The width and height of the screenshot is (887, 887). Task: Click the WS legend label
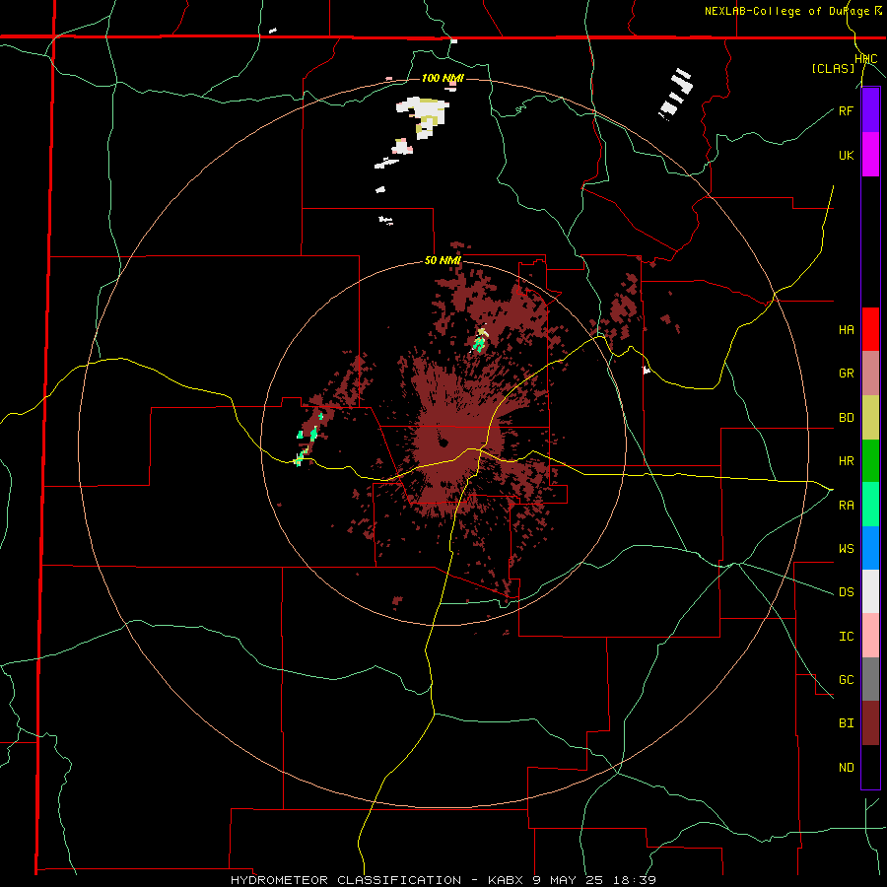(x=846, y=549)
